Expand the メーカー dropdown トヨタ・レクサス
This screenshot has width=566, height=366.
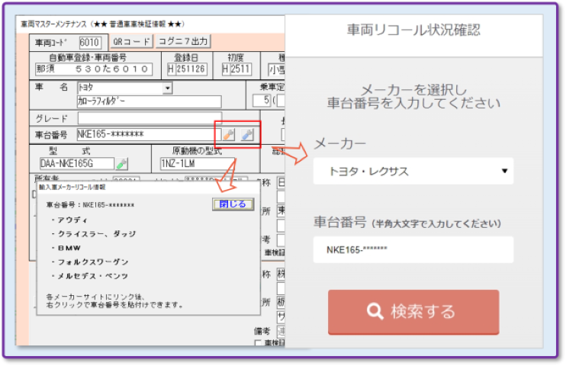click(x=504, y=171)
